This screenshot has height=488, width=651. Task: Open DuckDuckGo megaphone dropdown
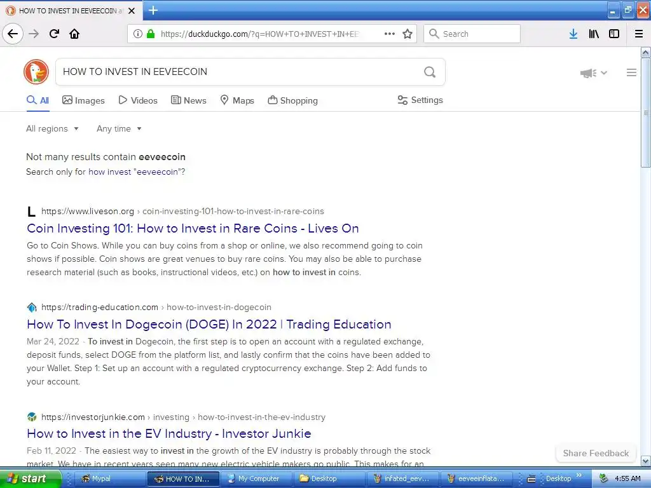[594, 73]
